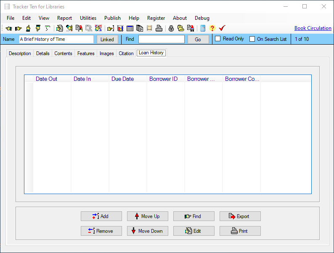Click the Edit button below the table

point(194,231)
